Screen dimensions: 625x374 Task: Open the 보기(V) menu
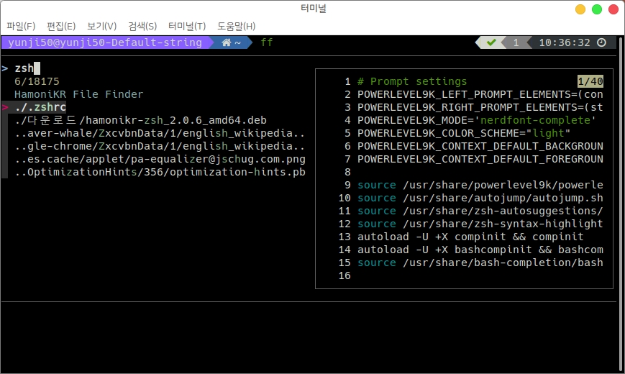pyautogui.click(x=101, y=26)
